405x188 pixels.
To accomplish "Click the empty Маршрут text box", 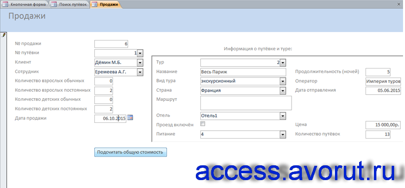I will [x=246, y=103].
